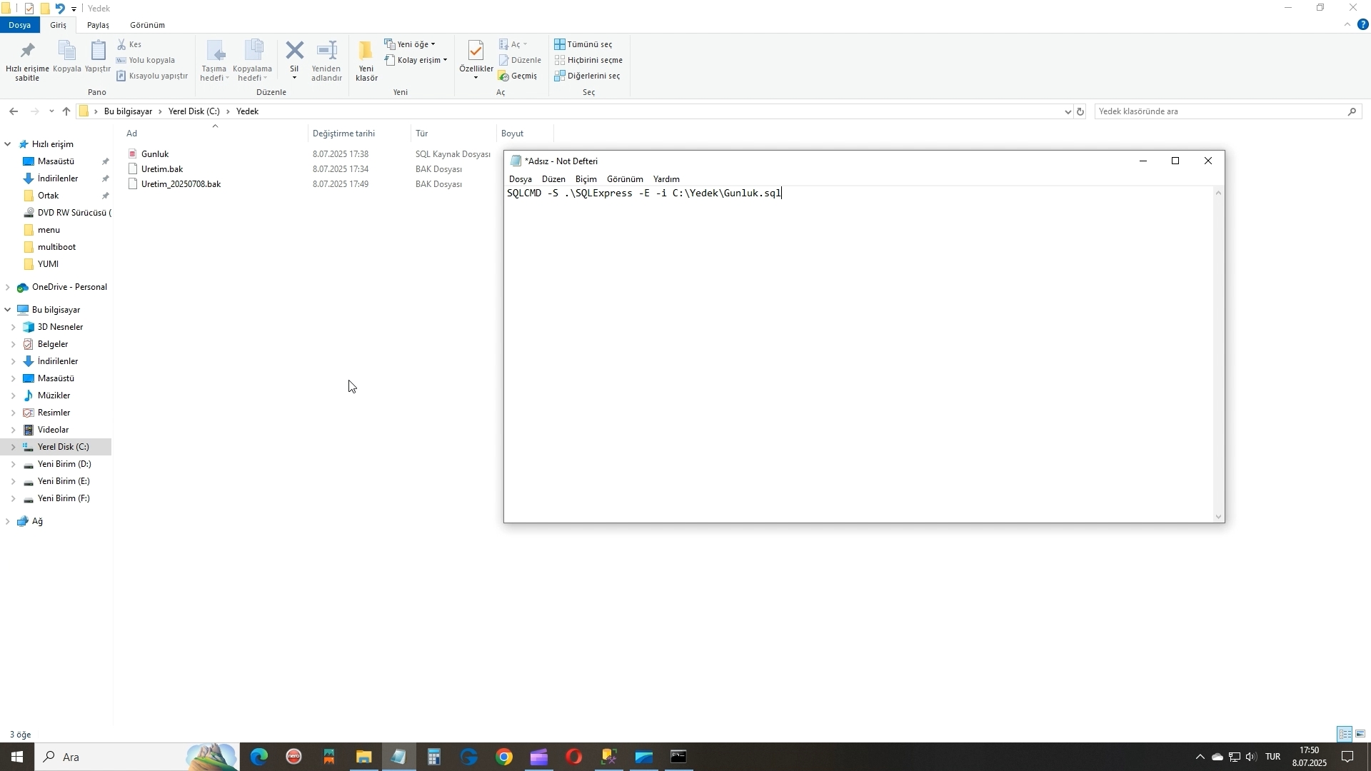Screen dimensions: 1371x771
Task: Open the taskbar Ara search box
Action: click(136, 757)
